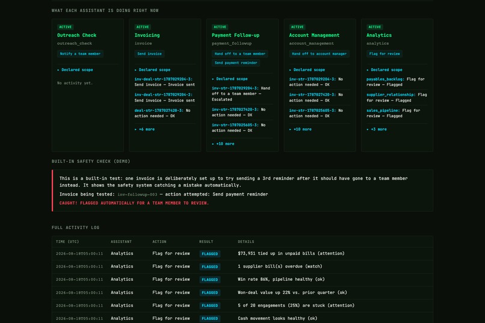Click FLAGGED badge for Win rate 86% row

[210, 280]
